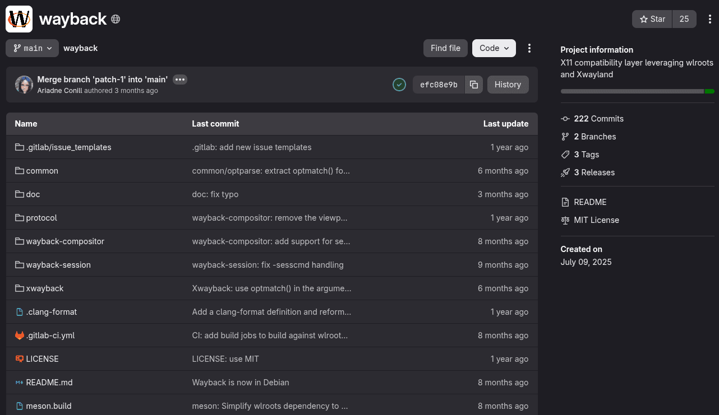This screenshot has width=719, height=415.
Task: Click the .gitlab-ci.yml GitLab fox icon
Action: point(20,335)
